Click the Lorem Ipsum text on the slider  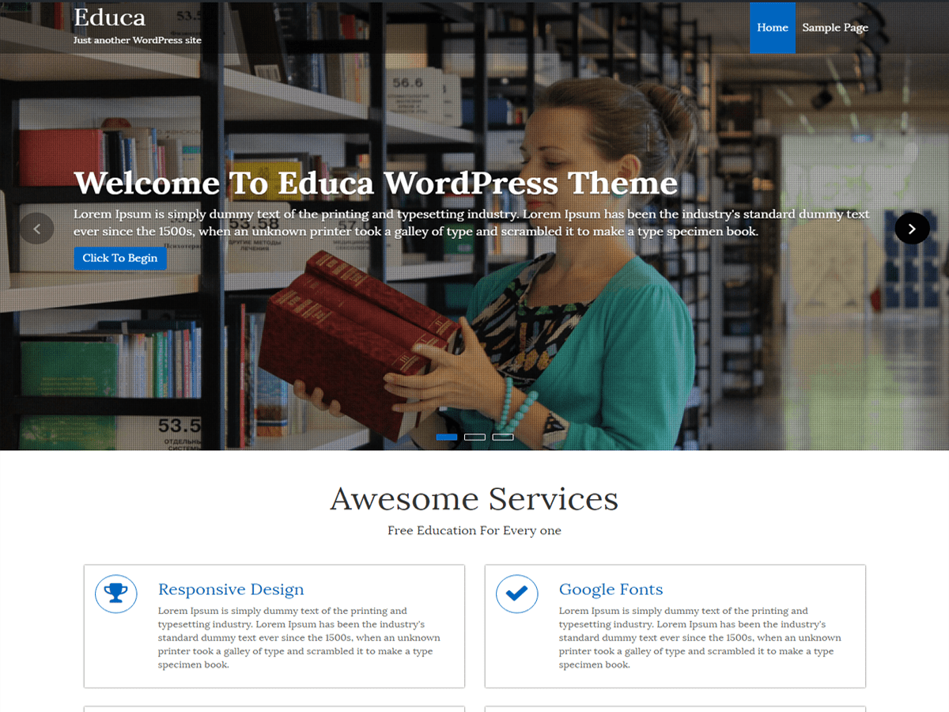[x=471, y=223]
